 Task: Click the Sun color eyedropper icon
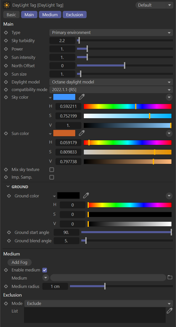[82, 133]
